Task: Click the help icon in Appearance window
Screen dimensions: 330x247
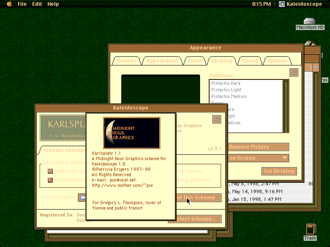Action: (x=294, y=72)
